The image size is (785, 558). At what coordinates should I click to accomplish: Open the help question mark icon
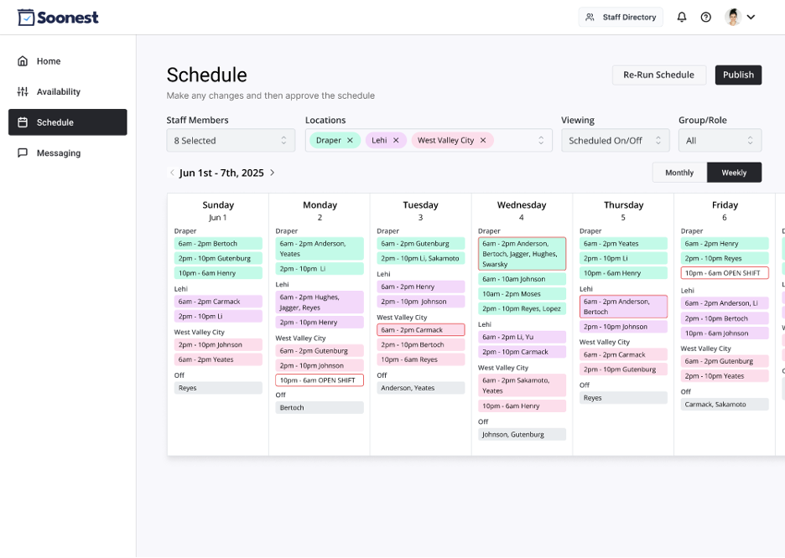point(705,18)
